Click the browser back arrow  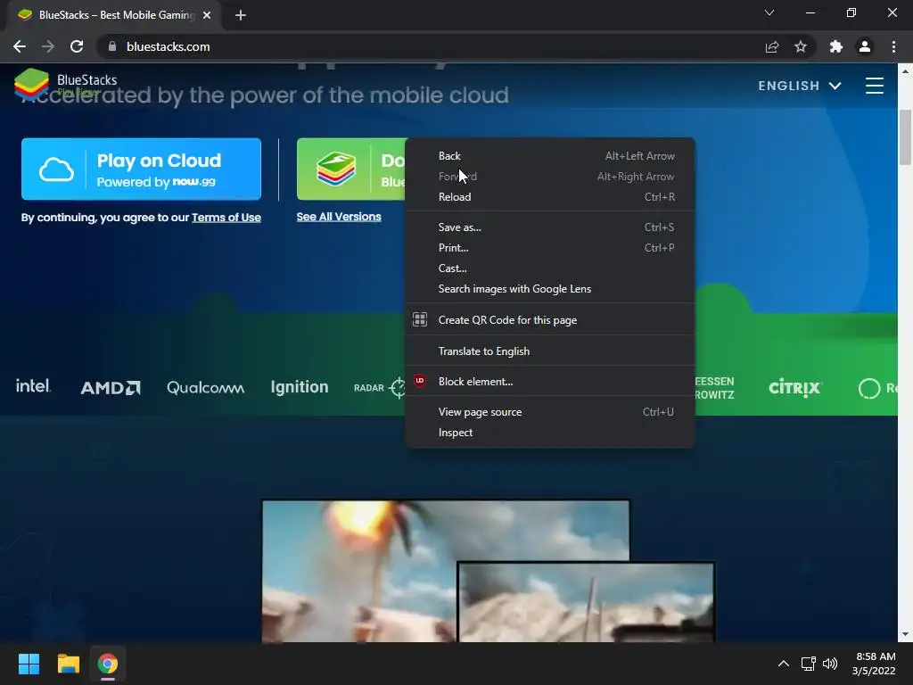[x=20, y=46]
